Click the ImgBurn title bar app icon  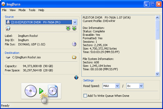[3, 4]
